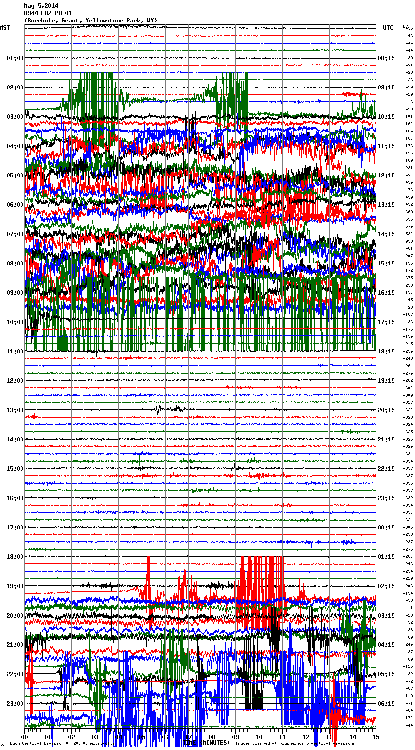Screen dimensions: 415x750
Task: Click the "MST" time zone label
Action: click(5, 28)
